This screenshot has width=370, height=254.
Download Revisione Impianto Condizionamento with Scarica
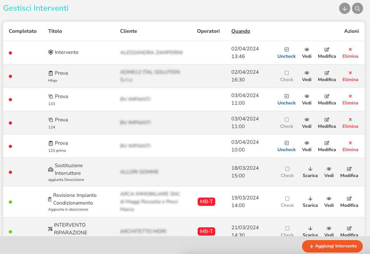[310, 202]
